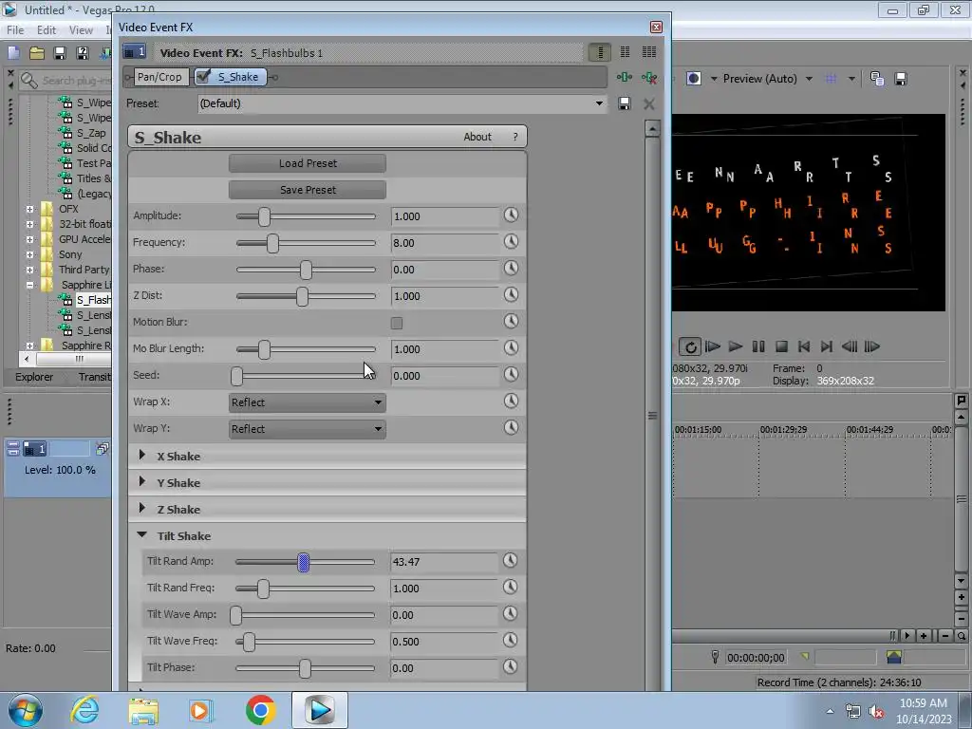Viewport: 972px width, 729px height.
Task: Select the Pan/Crop chain tab
Action: [x=159, y=77]
